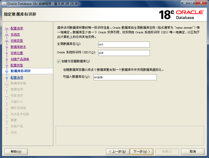Click the 概要 step text
The height and width of the screenshot is (158, 209).
[14, 120]
